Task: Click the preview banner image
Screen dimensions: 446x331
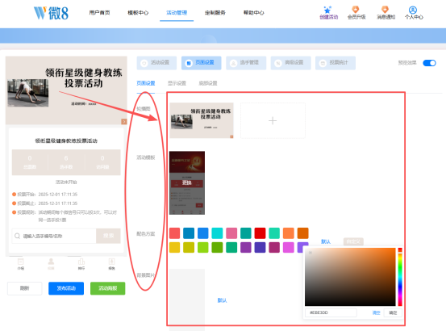Action: (x=66, y=90)
